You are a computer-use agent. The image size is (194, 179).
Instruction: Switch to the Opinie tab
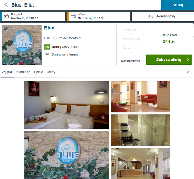[x=39, y=72]
